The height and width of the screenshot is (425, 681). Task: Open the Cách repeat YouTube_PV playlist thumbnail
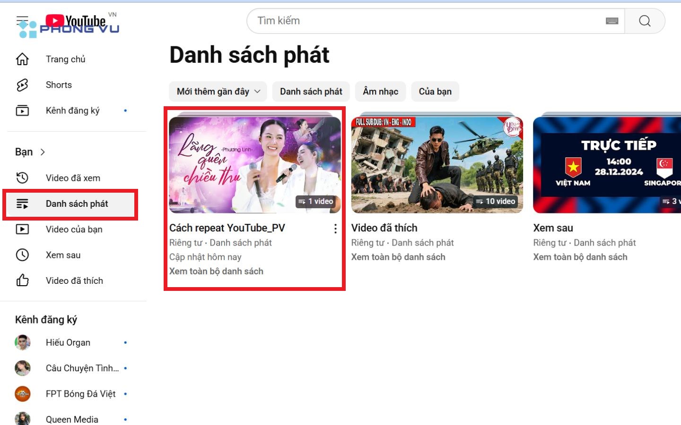pyautogui.click(x=254, y=163)
